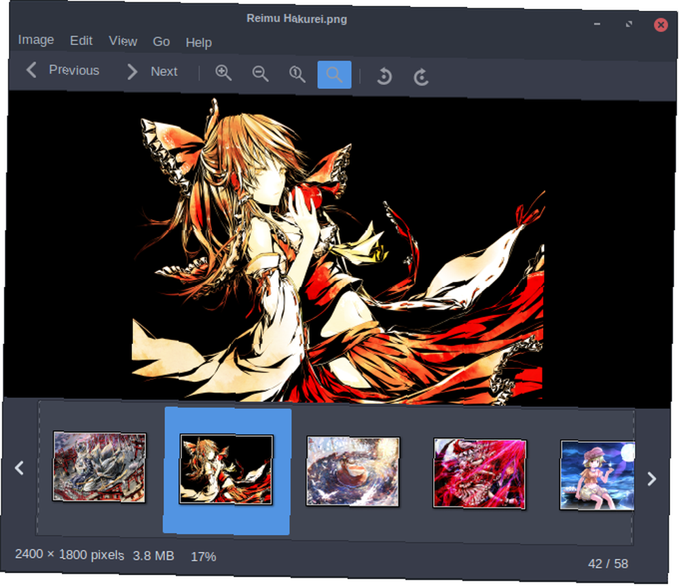Close the image viewer window
This screenshot has width=679, height=586.
(661, 24)
